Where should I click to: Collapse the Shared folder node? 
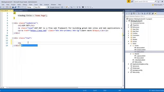click(x=131, y=54)
